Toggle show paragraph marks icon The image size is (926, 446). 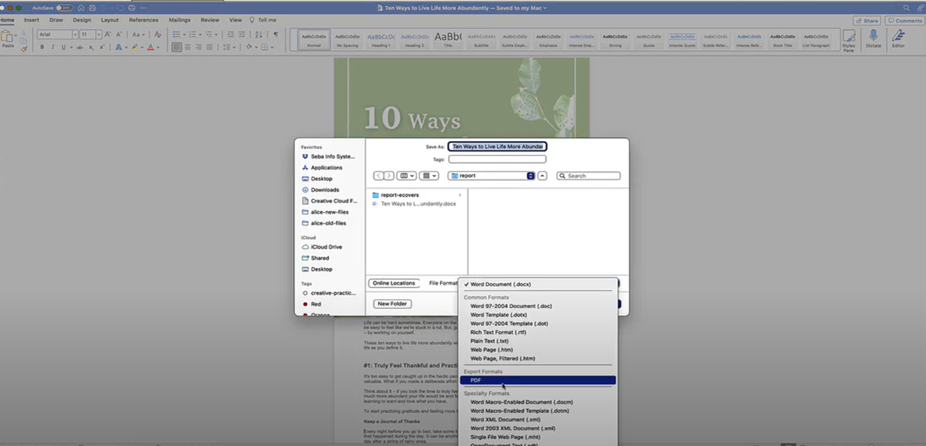click(275, 34)
